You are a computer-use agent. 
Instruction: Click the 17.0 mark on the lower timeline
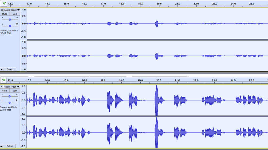click(103, 80)
